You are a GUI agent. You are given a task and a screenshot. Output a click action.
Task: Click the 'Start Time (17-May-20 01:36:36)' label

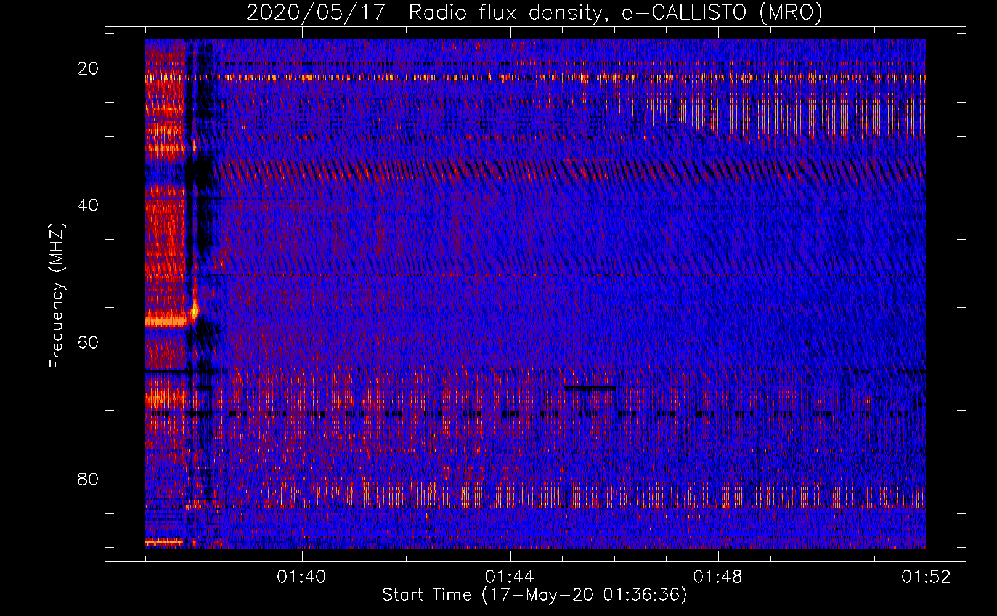[x=534, y=596]
